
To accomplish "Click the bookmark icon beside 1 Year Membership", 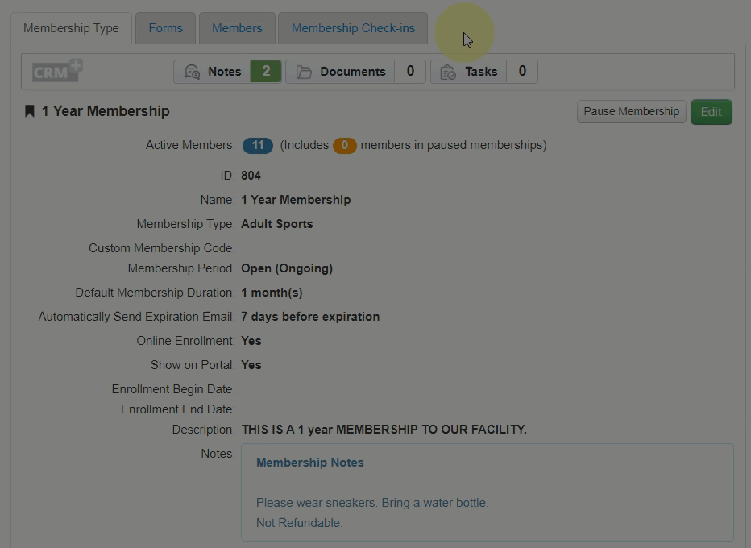I will (30, 111).
